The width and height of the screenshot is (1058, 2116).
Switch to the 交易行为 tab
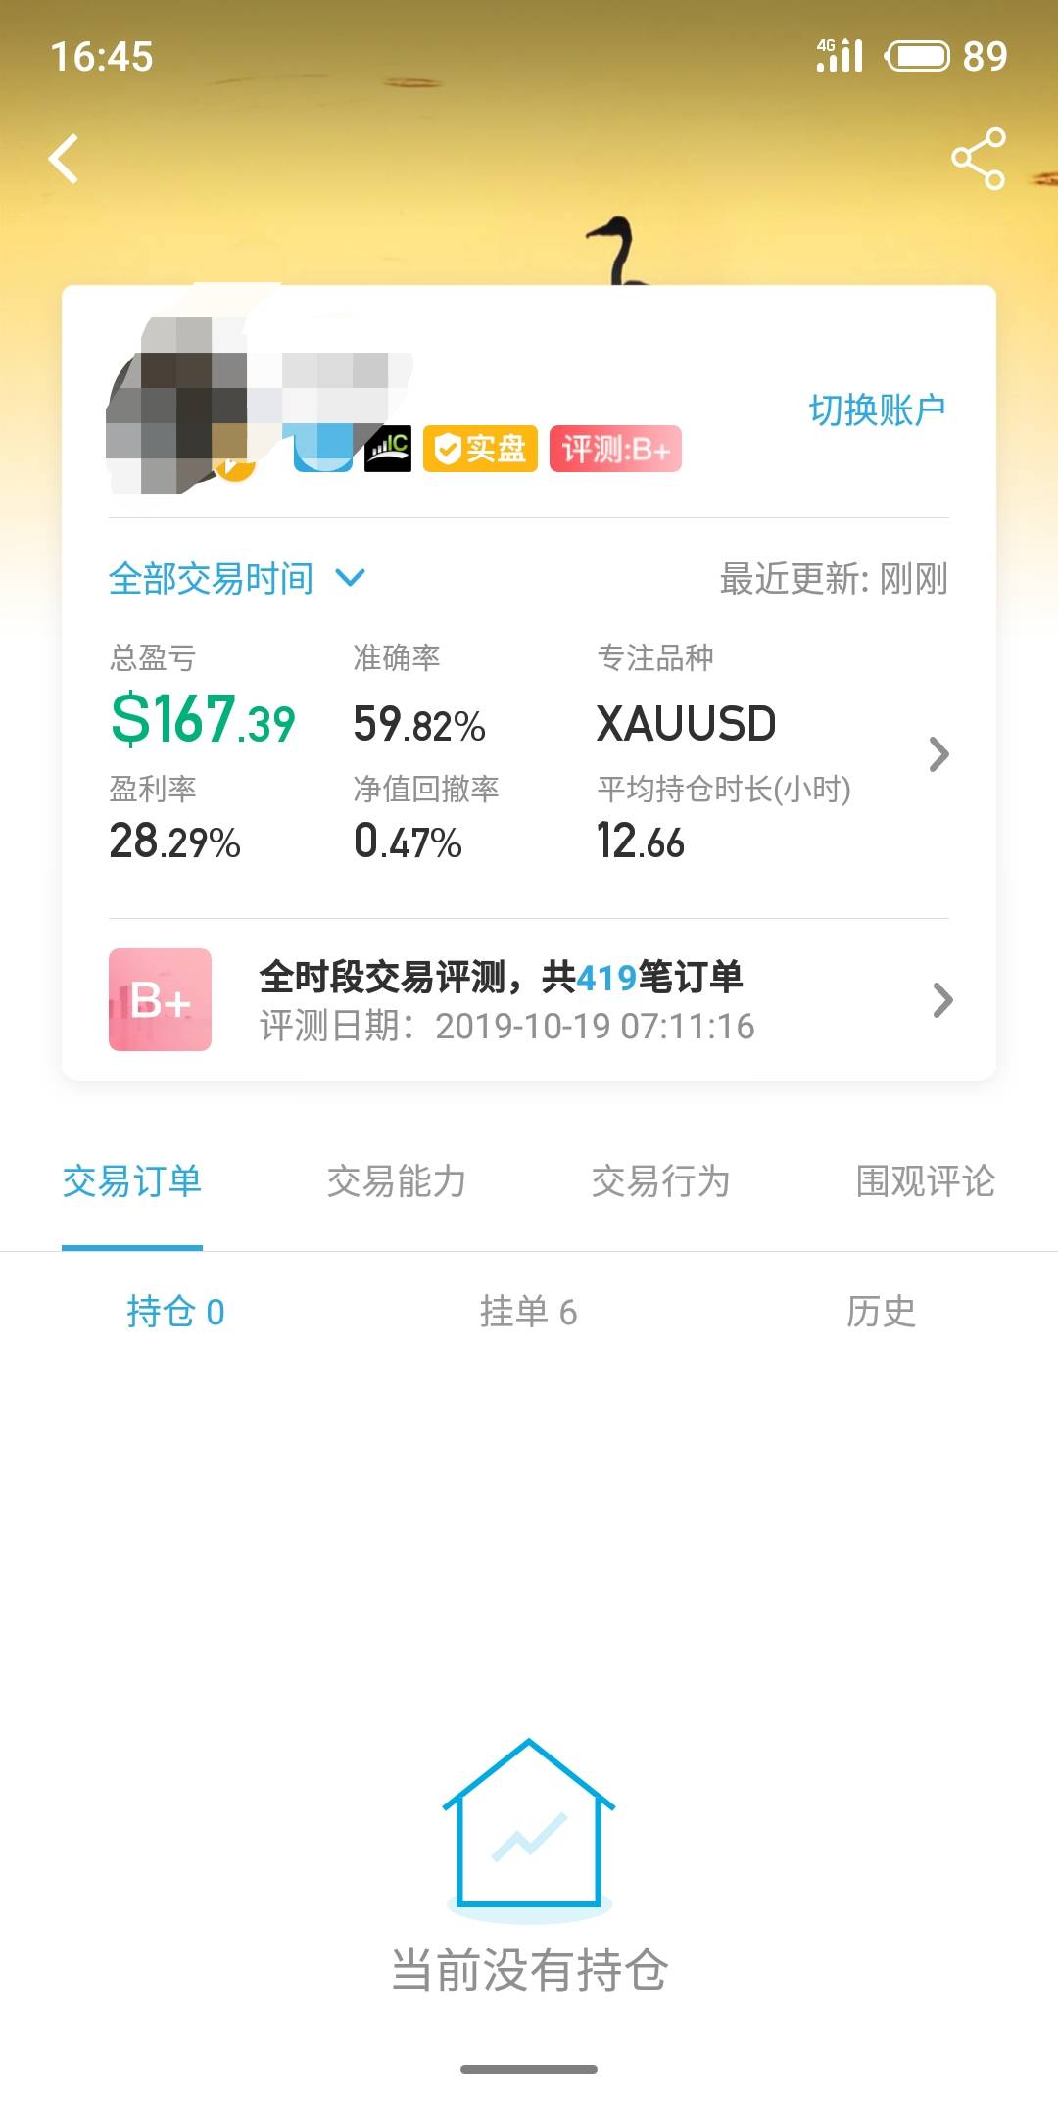pyautogui.click(x=660, y=1181)
